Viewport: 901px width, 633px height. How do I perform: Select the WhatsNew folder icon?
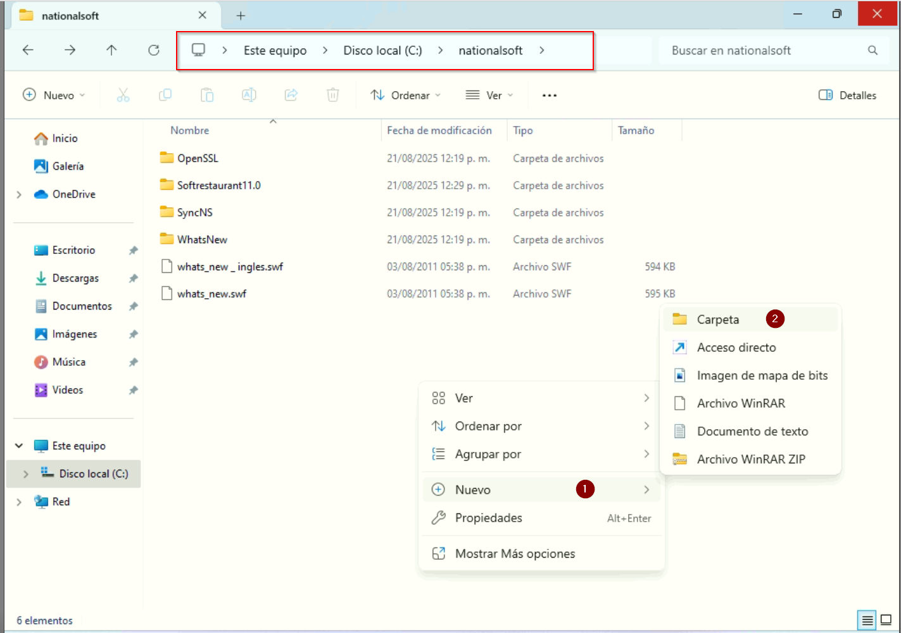pyautogui.click(x=167, y=239)
